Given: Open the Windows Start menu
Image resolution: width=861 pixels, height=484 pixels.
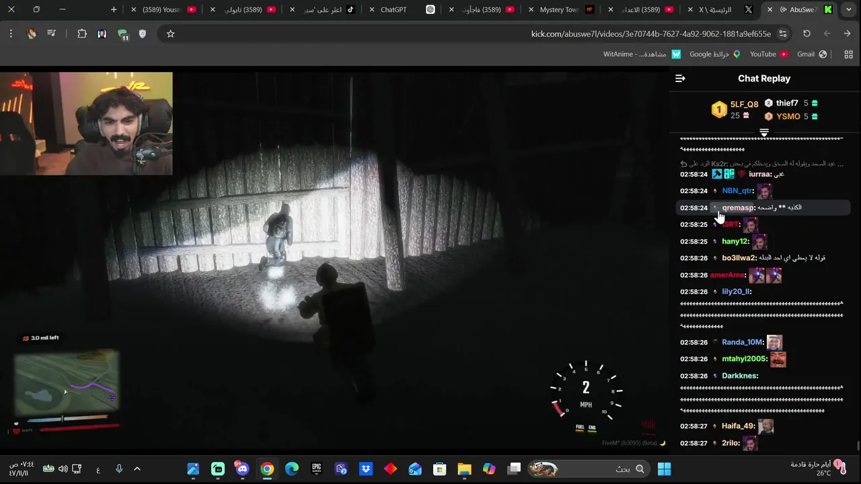Looking at the screenshot, I should [664, 469].
